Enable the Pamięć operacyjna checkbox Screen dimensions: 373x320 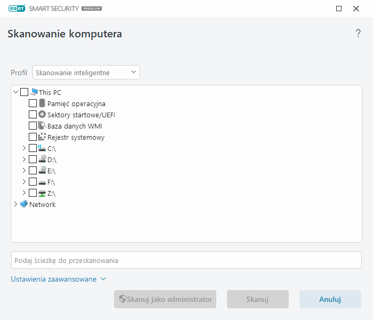click(x=33, y=103)
